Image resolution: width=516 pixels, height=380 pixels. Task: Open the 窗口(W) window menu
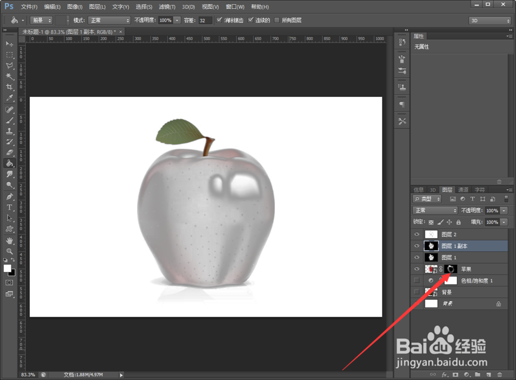235,7
